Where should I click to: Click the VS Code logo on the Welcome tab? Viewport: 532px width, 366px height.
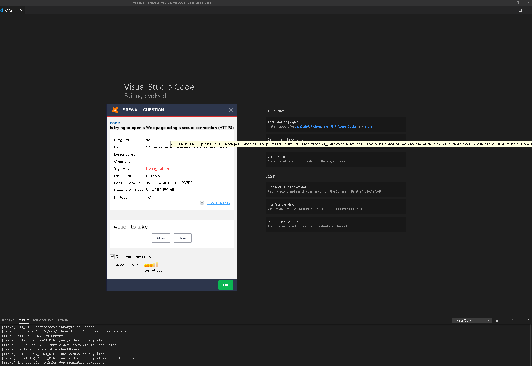[x=2, y=10]
